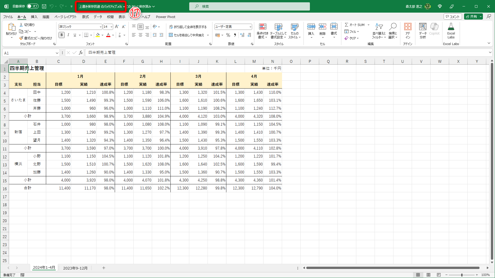
Task: Toggle the AutoSave switch
Action: click(32, 6)
